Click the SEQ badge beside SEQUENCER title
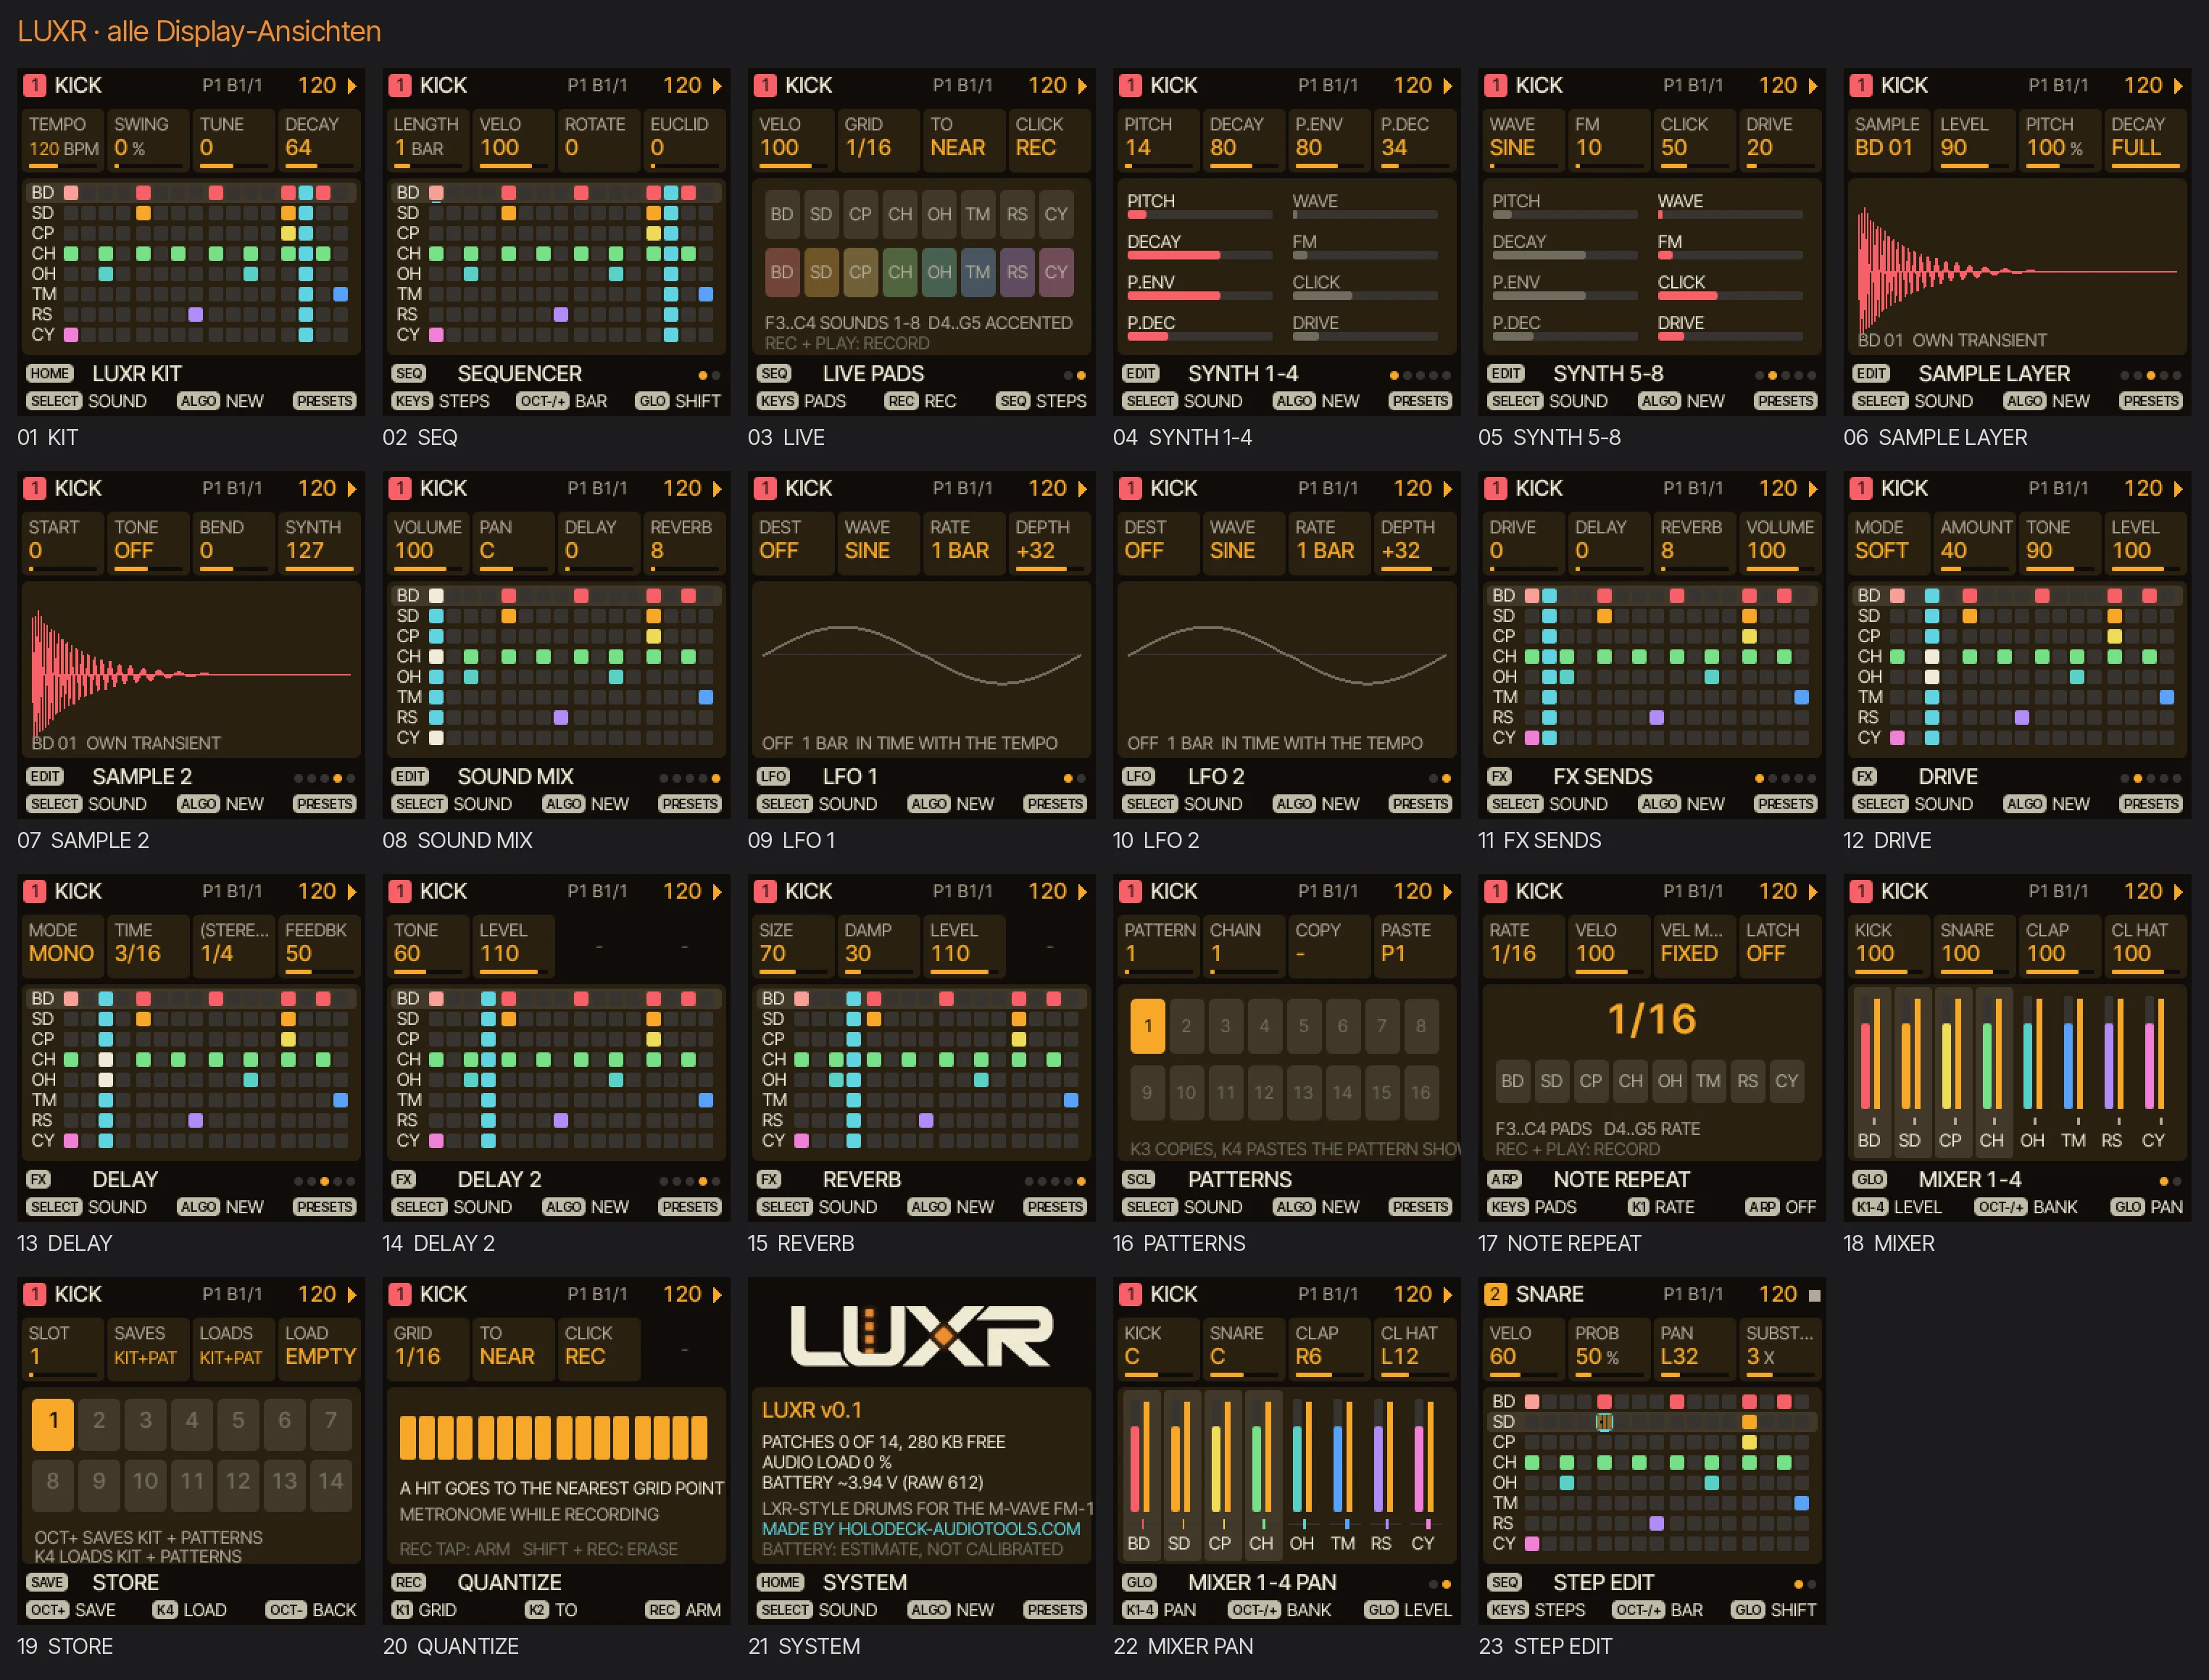This screenshot has width=2209, height=1680. 409,374
